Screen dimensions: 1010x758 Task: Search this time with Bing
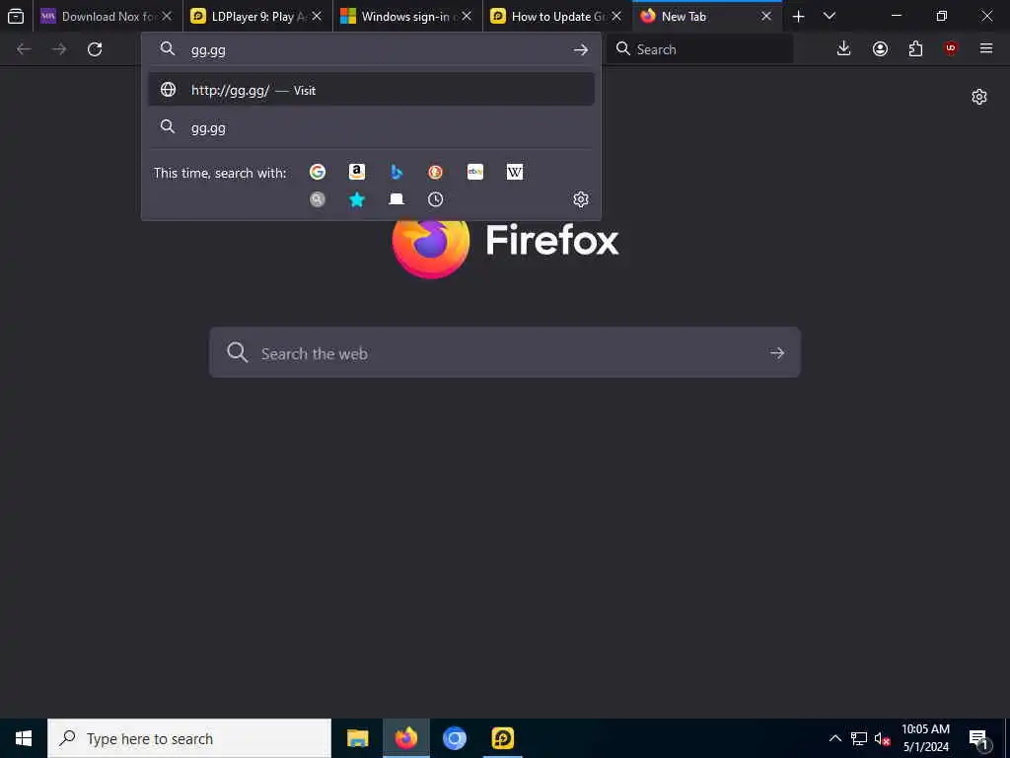pyautogui.click(x=397, y=172)
